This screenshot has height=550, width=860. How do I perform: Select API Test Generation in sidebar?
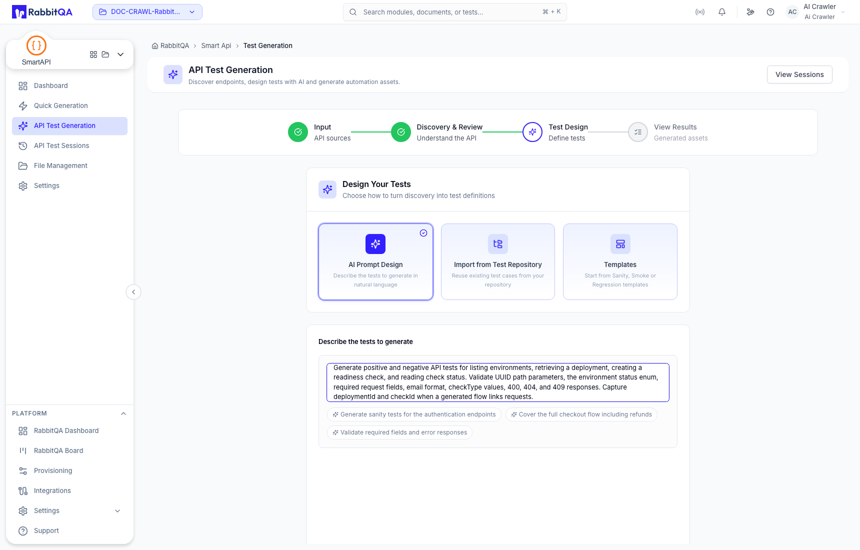69,126
